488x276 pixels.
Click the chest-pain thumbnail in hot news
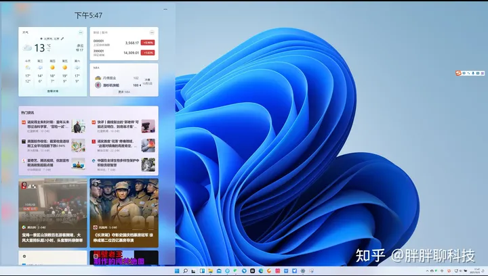point(148,145)
